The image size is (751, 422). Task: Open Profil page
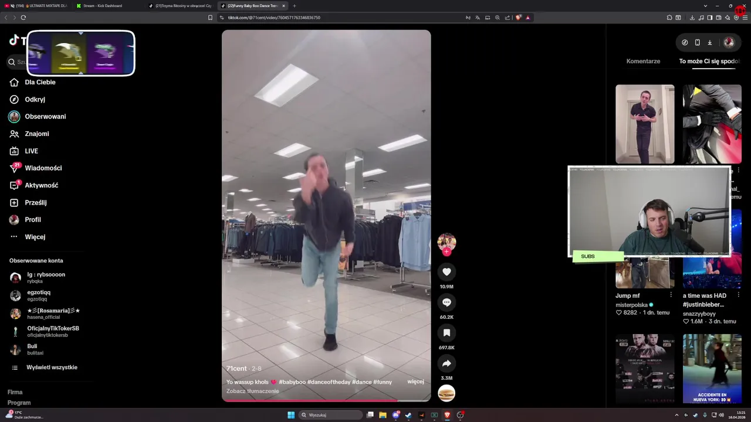pos(32,220)
